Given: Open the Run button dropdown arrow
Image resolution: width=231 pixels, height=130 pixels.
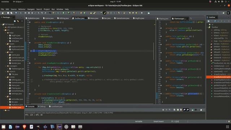Looking at the screenshot, I should pos(66,13).
